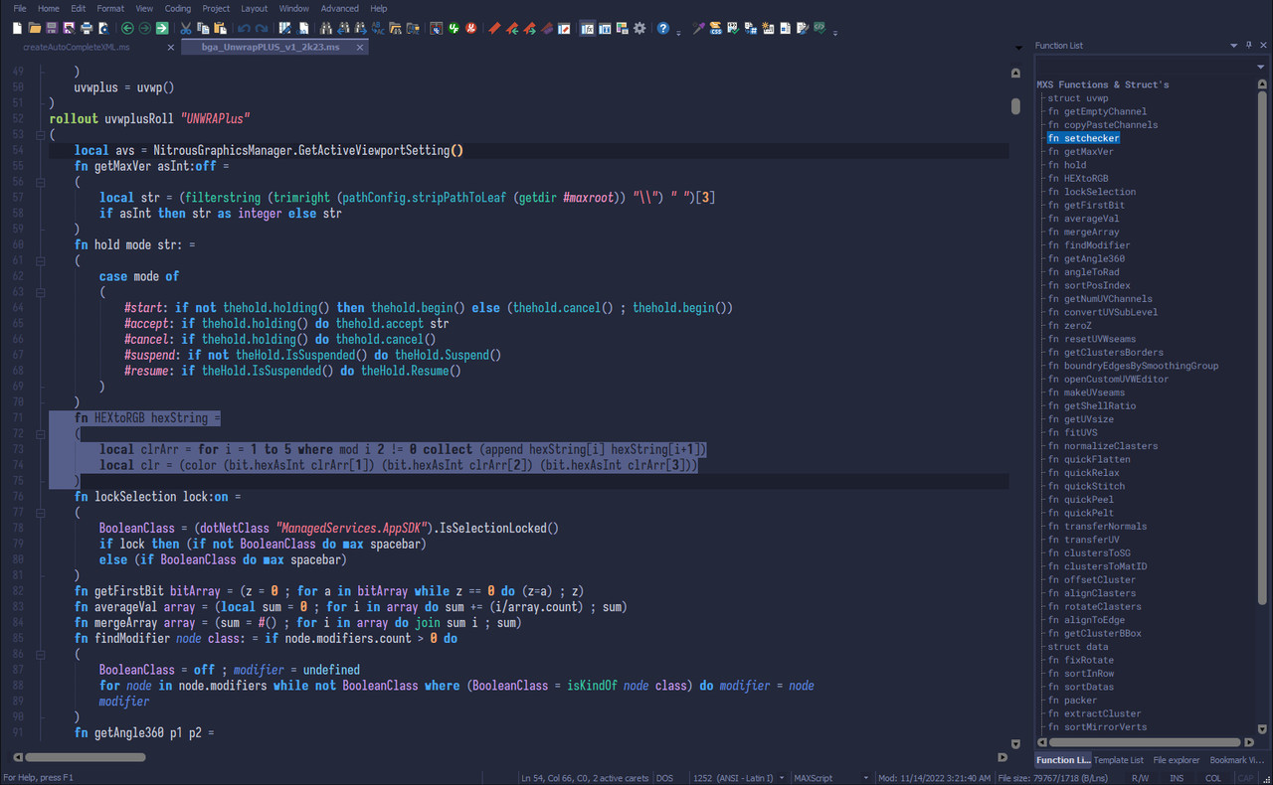Open the Advanced menu
Viewport: 1273px width, 785px height.
[339, 8]
